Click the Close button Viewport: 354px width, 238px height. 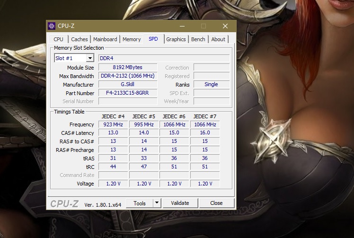pyautogui.click(x=216, y=203)
